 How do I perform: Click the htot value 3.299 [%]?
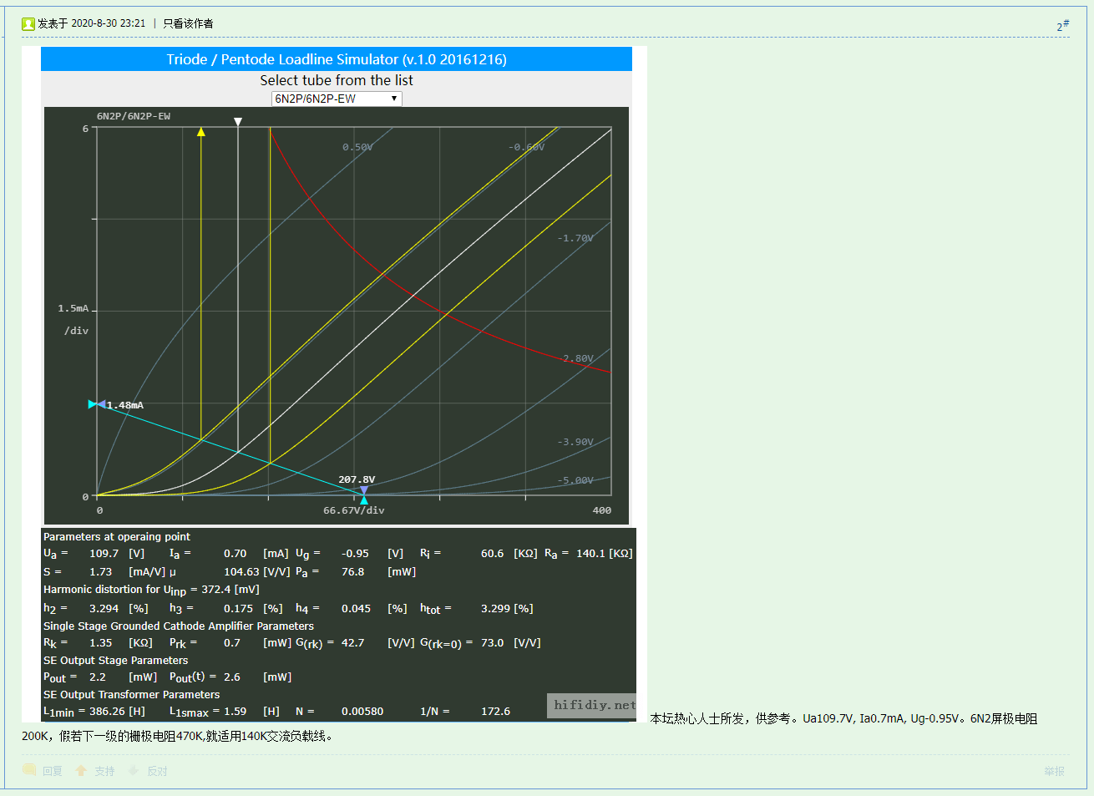pos(507,609)
